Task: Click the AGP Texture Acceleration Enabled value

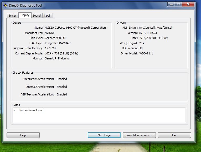Action: point(62,94)
